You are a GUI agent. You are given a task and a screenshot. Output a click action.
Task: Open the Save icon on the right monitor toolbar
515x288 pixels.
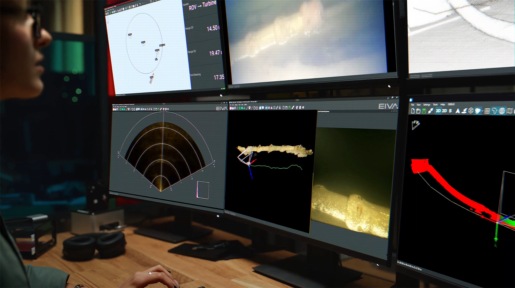tap(424, 111)
